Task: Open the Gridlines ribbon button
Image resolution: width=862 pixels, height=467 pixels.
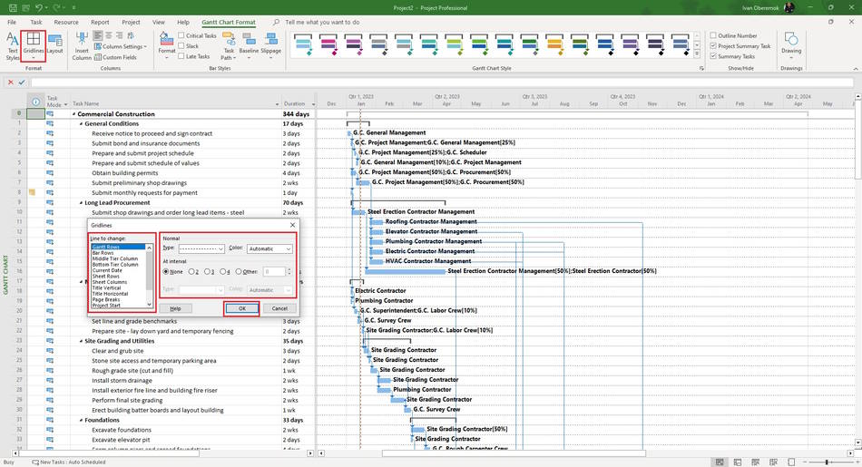Action: (x=33, y=46)
